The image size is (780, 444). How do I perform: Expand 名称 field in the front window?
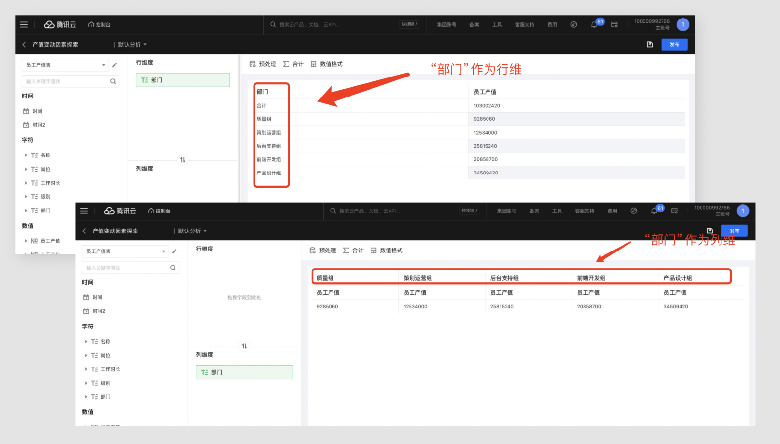coord(86,342)
